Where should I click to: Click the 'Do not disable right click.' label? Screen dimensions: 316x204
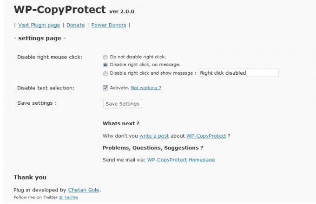138,57
